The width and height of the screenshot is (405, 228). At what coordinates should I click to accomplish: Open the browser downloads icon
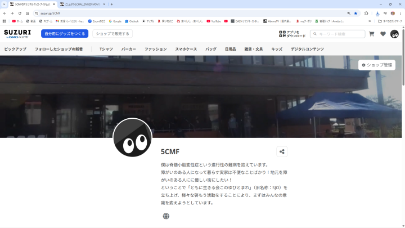[x=377, y=13]
